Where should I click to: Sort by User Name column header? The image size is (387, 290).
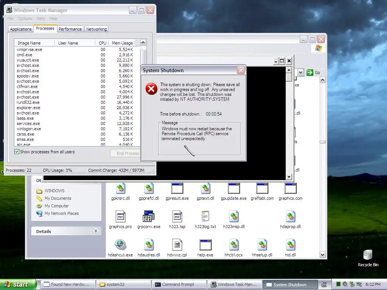75,43
